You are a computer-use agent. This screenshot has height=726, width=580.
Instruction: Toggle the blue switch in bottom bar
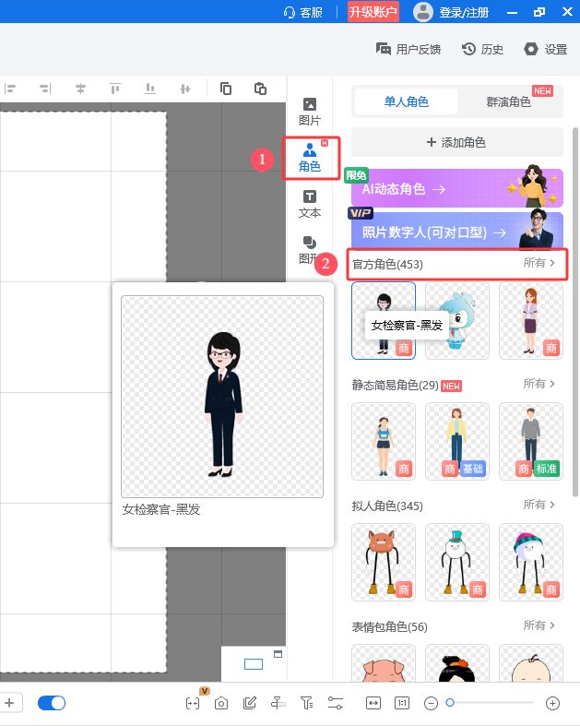[52, 703]
